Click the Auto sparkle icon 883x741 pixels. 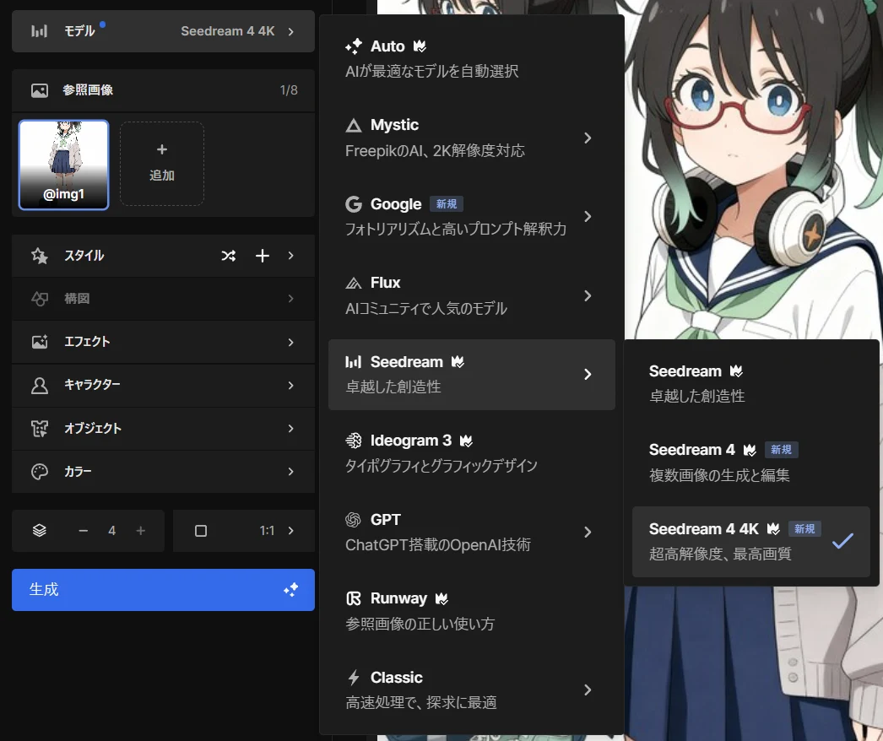point(354,46)
